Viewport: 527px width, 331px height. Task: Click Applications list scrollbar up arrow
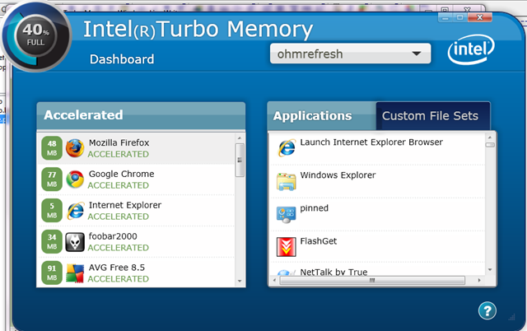[490, 138]
